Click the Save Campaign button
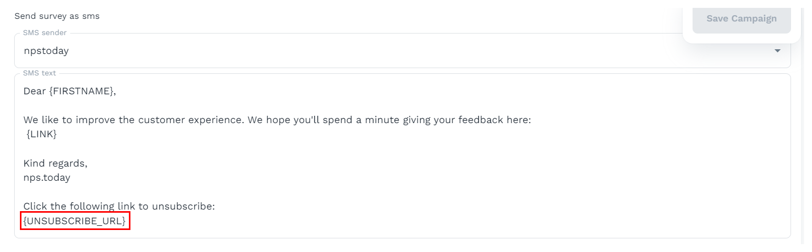812x252 pixels. tap(741, 19)
